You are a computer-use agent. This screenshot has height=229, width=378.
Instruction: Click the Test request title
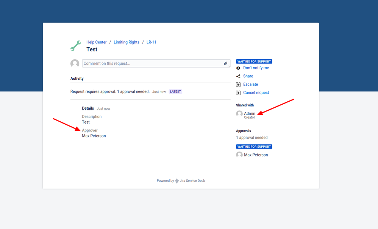tap(92, 49)
